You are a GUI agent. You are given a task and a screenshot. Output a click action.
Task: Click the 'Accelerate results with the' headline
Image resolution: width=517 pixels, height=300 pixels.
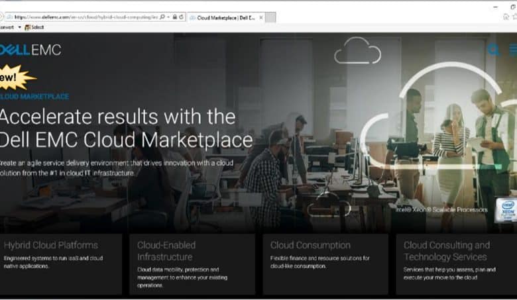tap(117, 117)
